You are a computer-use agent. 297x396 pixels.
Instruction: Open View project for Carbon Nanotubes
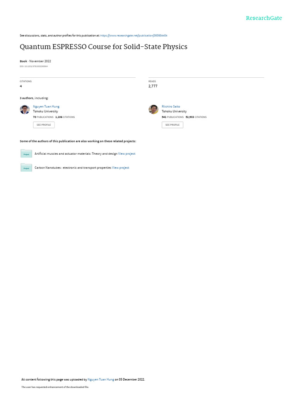click(121, 168)
